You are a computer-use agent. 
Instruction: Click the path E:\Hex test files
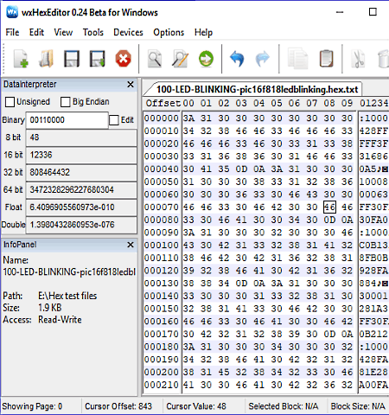pos(67,296)
